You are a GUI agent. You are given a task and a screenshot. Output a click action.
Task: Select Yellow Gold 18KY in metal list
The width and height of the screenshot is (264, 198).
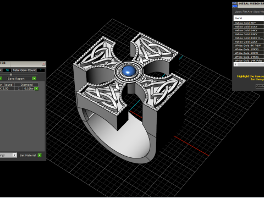pyautogui.click(x=249, y=34)
